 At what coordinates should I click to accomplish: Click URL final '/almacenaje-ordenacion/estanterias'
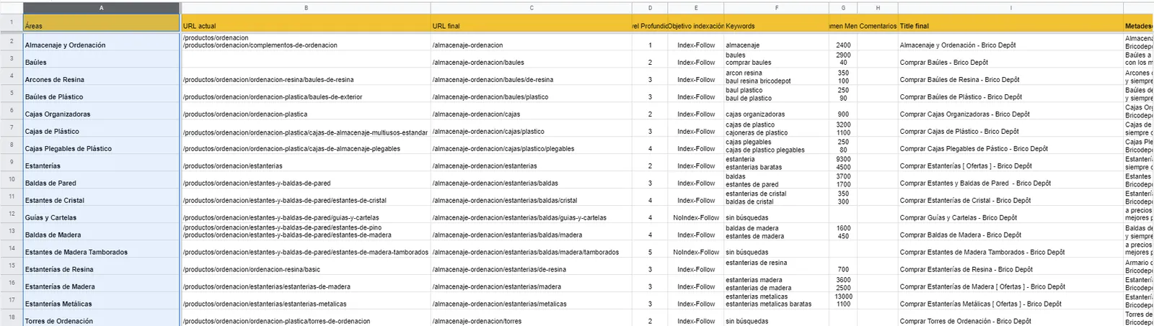coord(532,163)
